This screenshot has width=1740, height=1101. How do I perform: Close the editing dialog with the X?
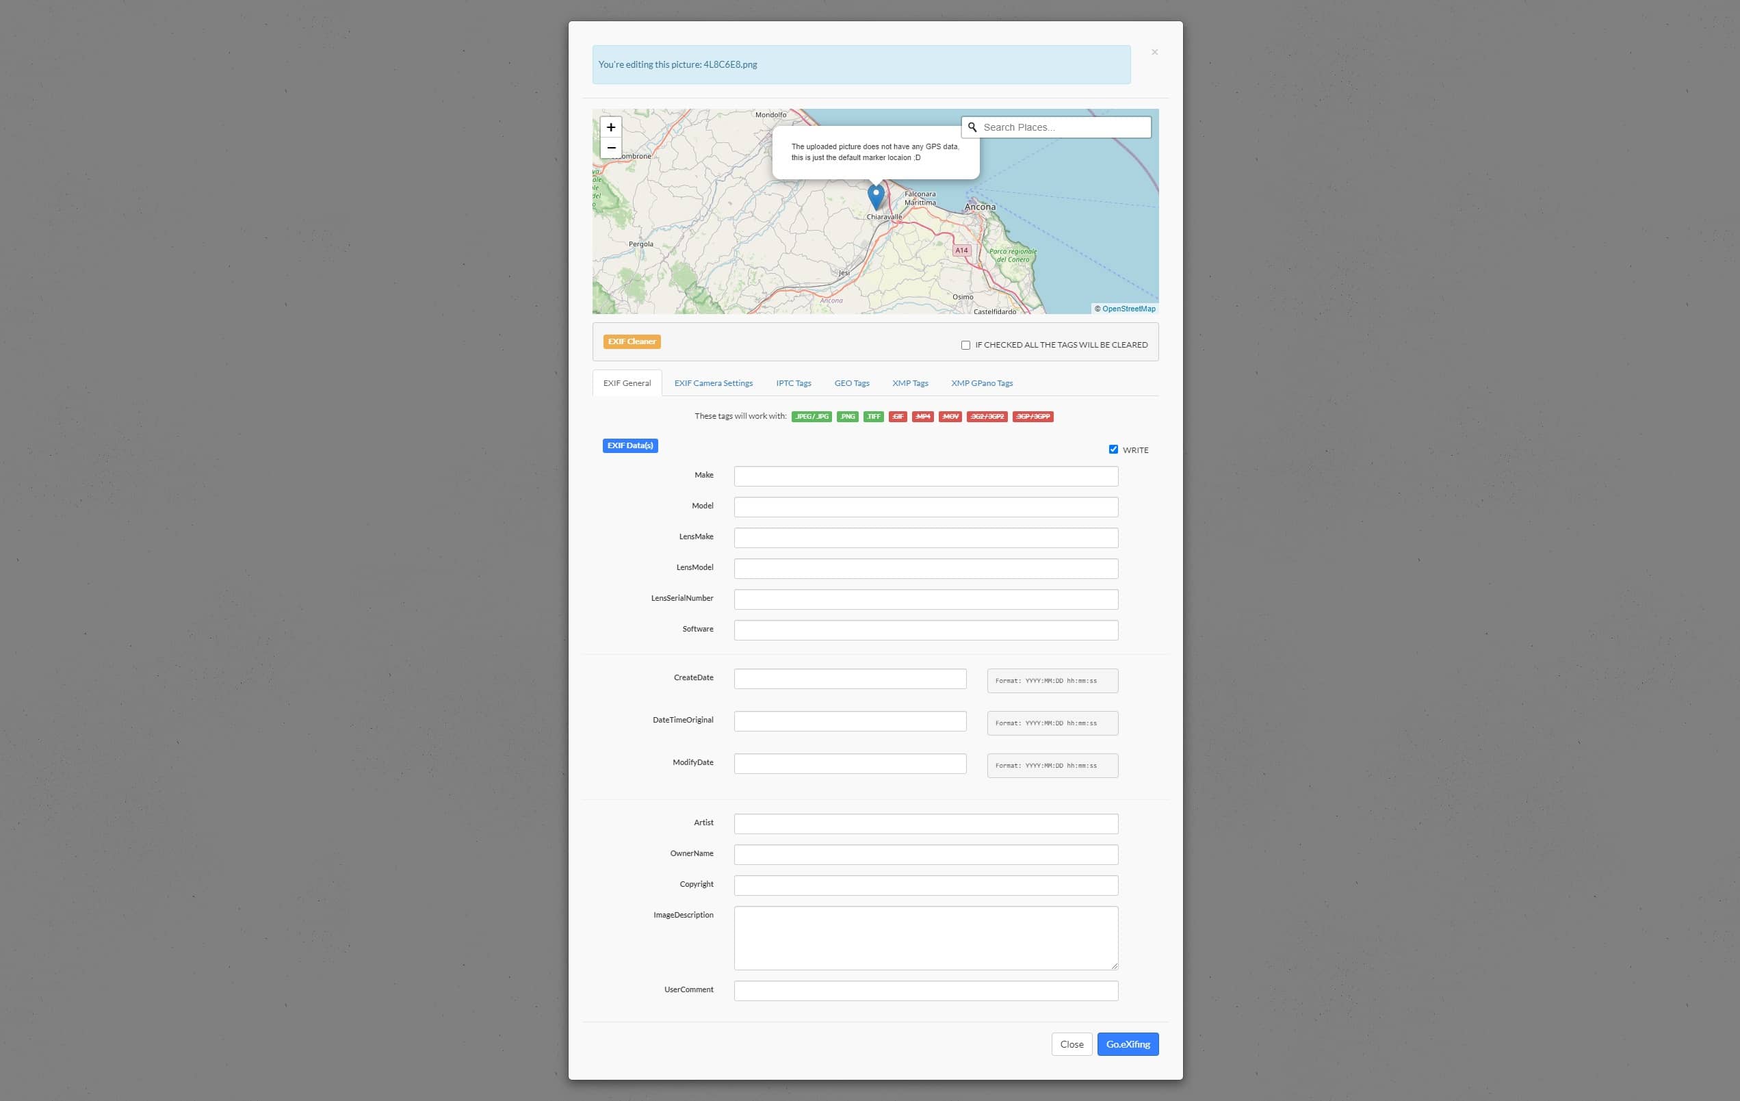[x=1154, y=52]
